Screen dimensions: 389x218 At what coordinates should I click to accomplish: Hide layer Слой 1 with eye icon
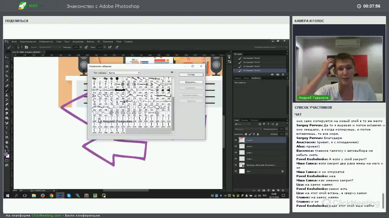236,146
